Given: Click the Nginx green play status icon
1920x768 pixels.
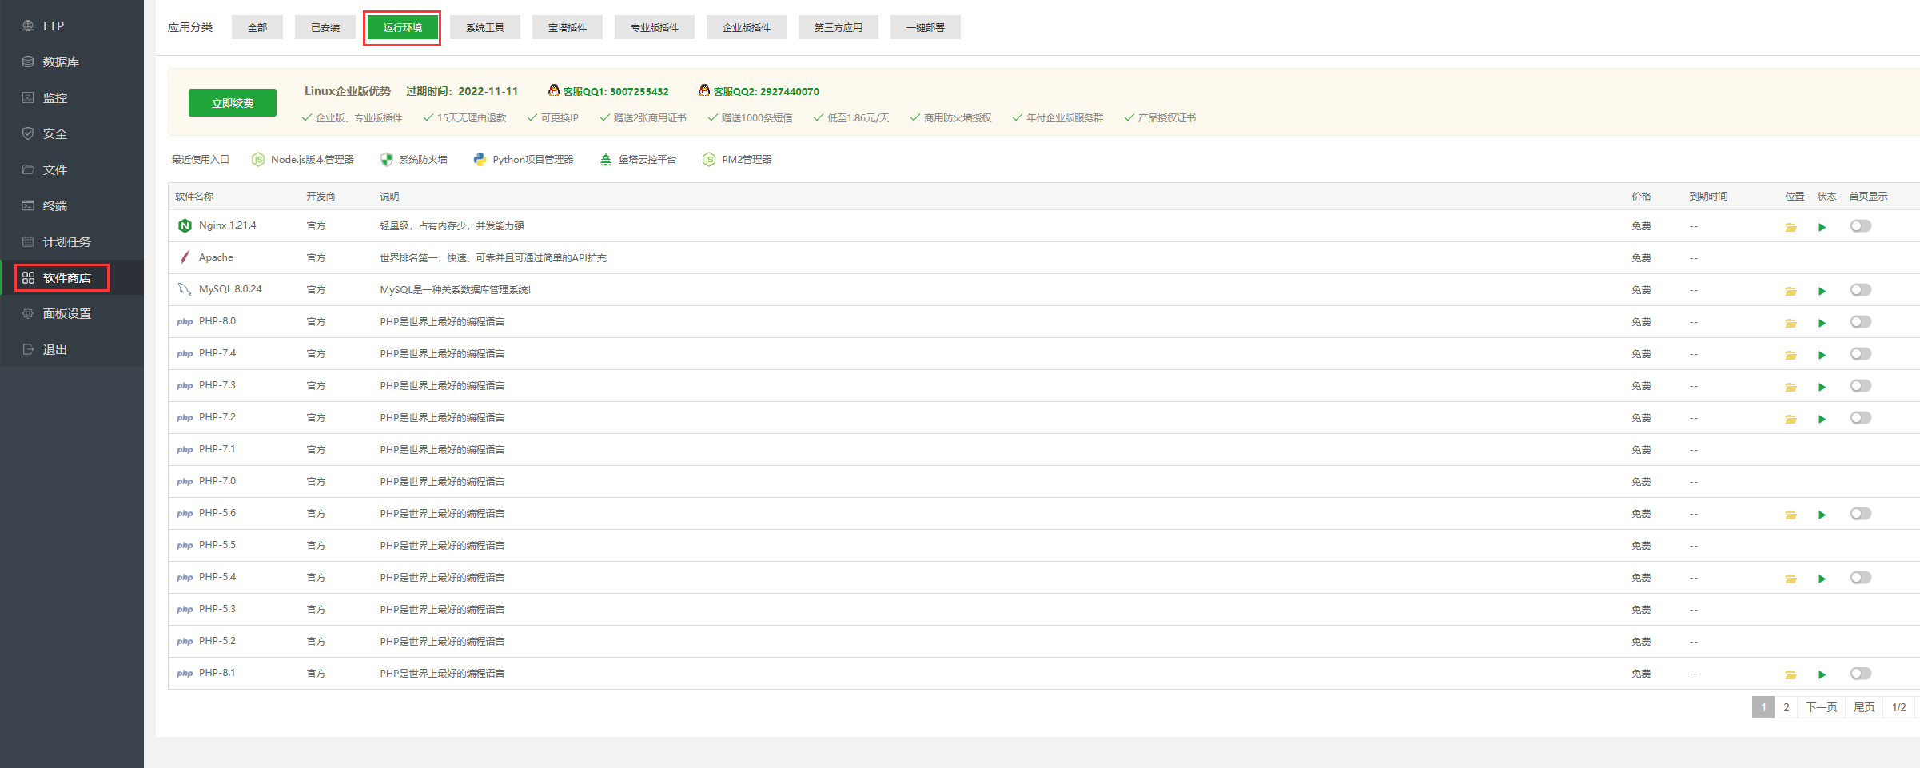Looking at the screenshot, I should point(1822,227).
